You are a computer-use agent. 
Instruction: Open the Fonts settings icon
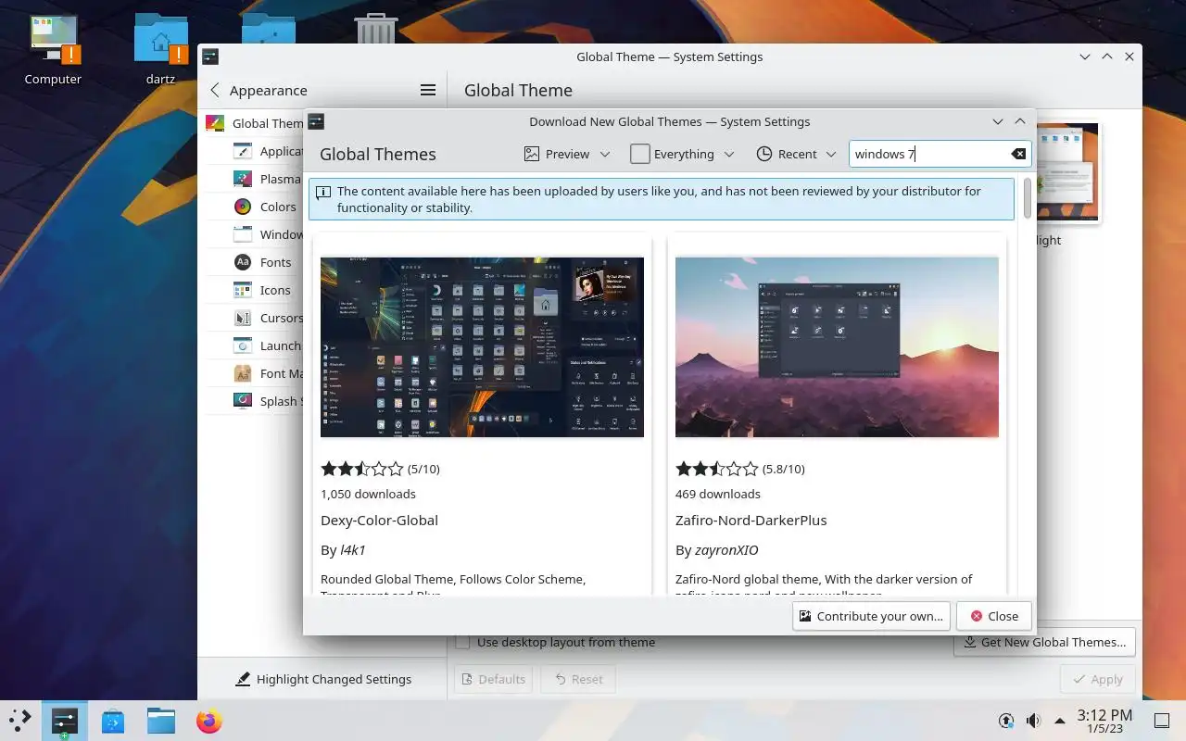pyautogui.click(x=243, y=262)
